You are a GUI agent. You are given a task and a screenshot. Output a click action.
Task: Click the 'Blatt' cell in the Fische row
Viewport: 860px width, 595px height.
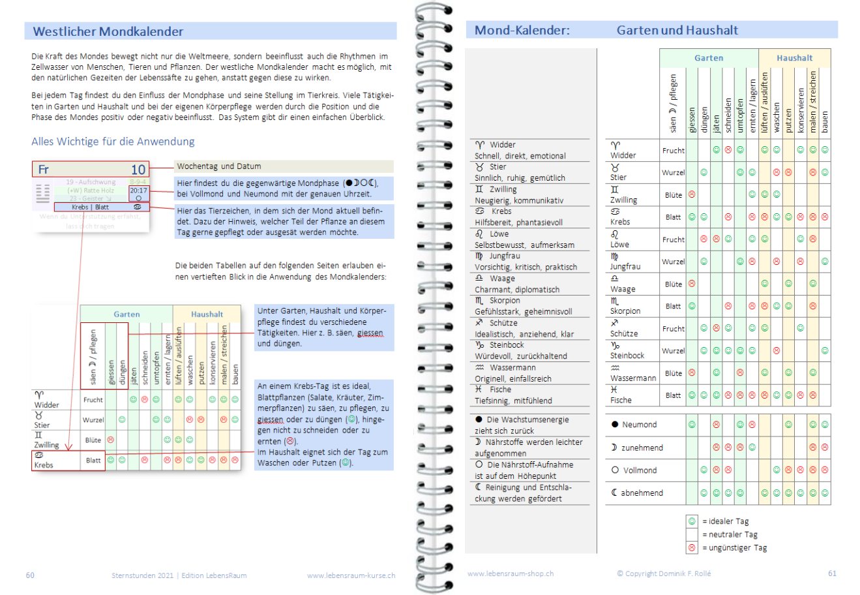click(x=673, y=395)
